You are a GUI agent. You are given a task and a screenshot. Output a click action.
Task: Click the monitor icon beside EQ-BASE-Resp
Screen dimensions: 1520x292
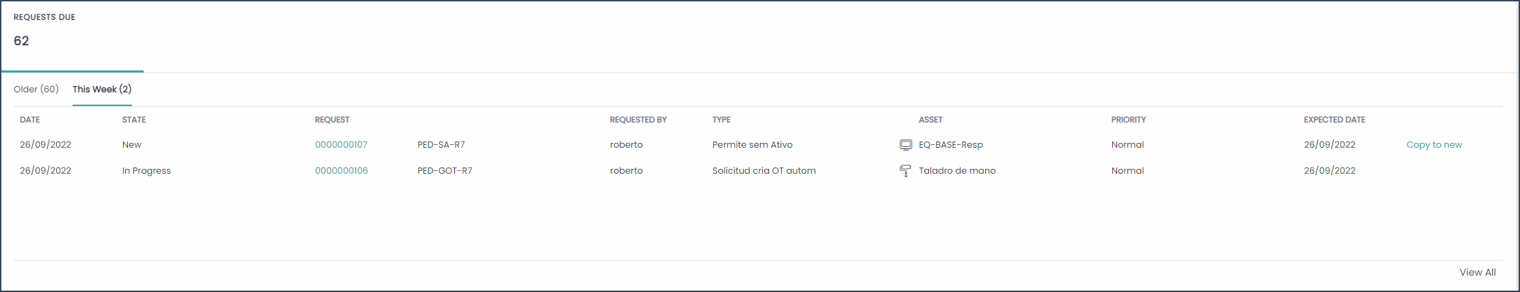click(x=905, y=145)
